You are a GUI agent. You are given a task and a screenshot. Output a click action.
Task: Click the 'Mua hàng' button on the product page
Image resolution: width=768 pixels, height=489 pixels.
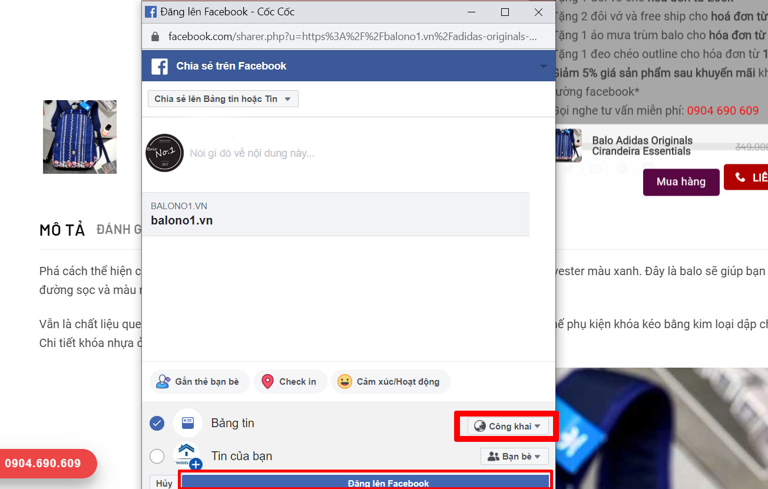click(681, 182)
